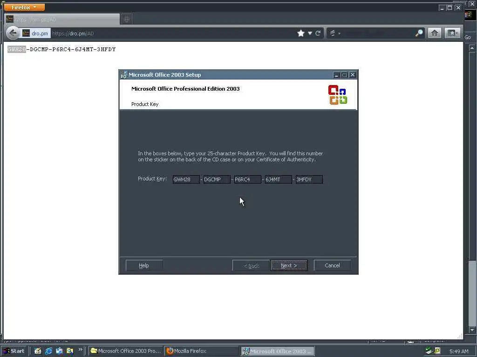Click the second system tray icon

437,351
